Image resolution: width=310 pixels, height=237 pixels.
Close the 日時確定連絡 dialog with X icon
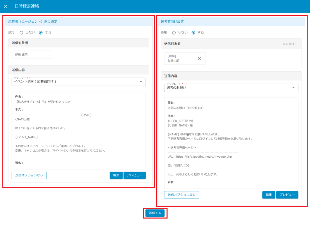[x=6, y=6]
